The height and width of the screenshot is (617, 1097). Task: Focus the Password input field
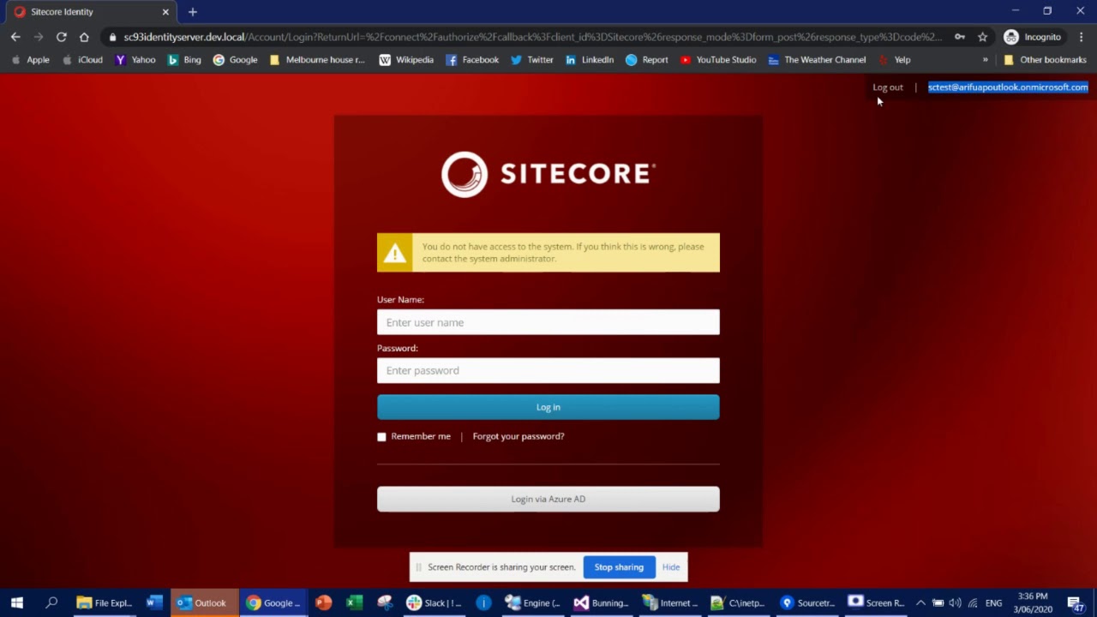pyautogui.click(x=548, y=370)
